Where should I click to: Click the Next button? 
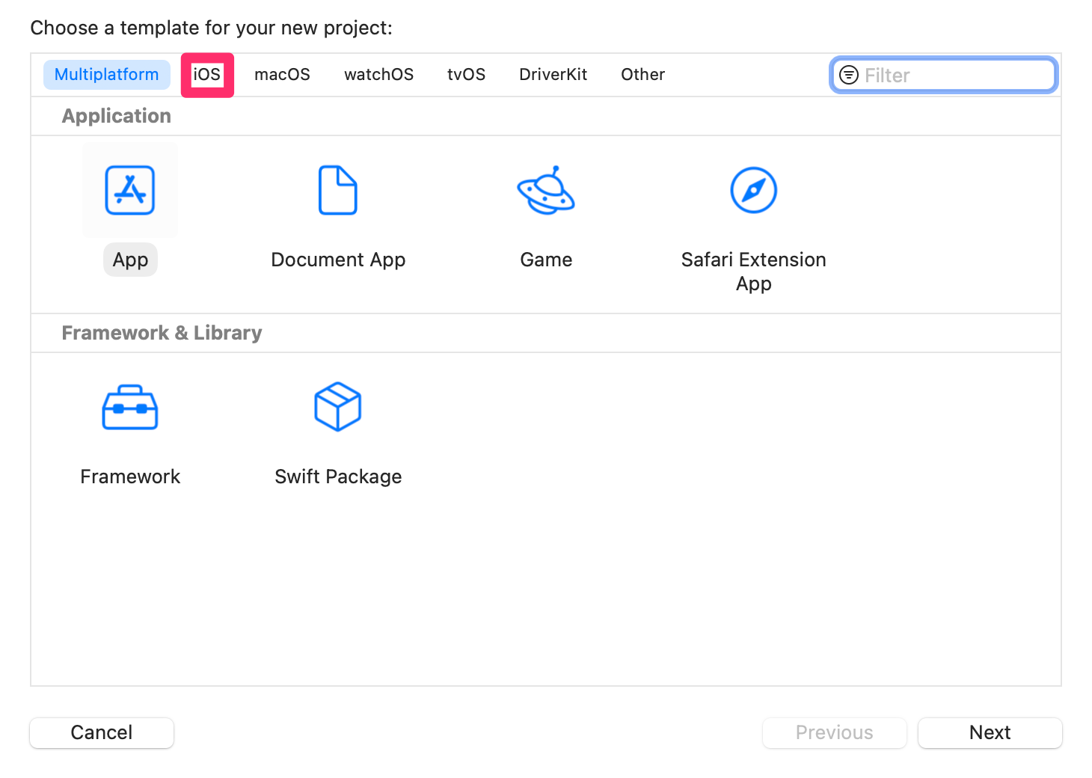(990, 732)
